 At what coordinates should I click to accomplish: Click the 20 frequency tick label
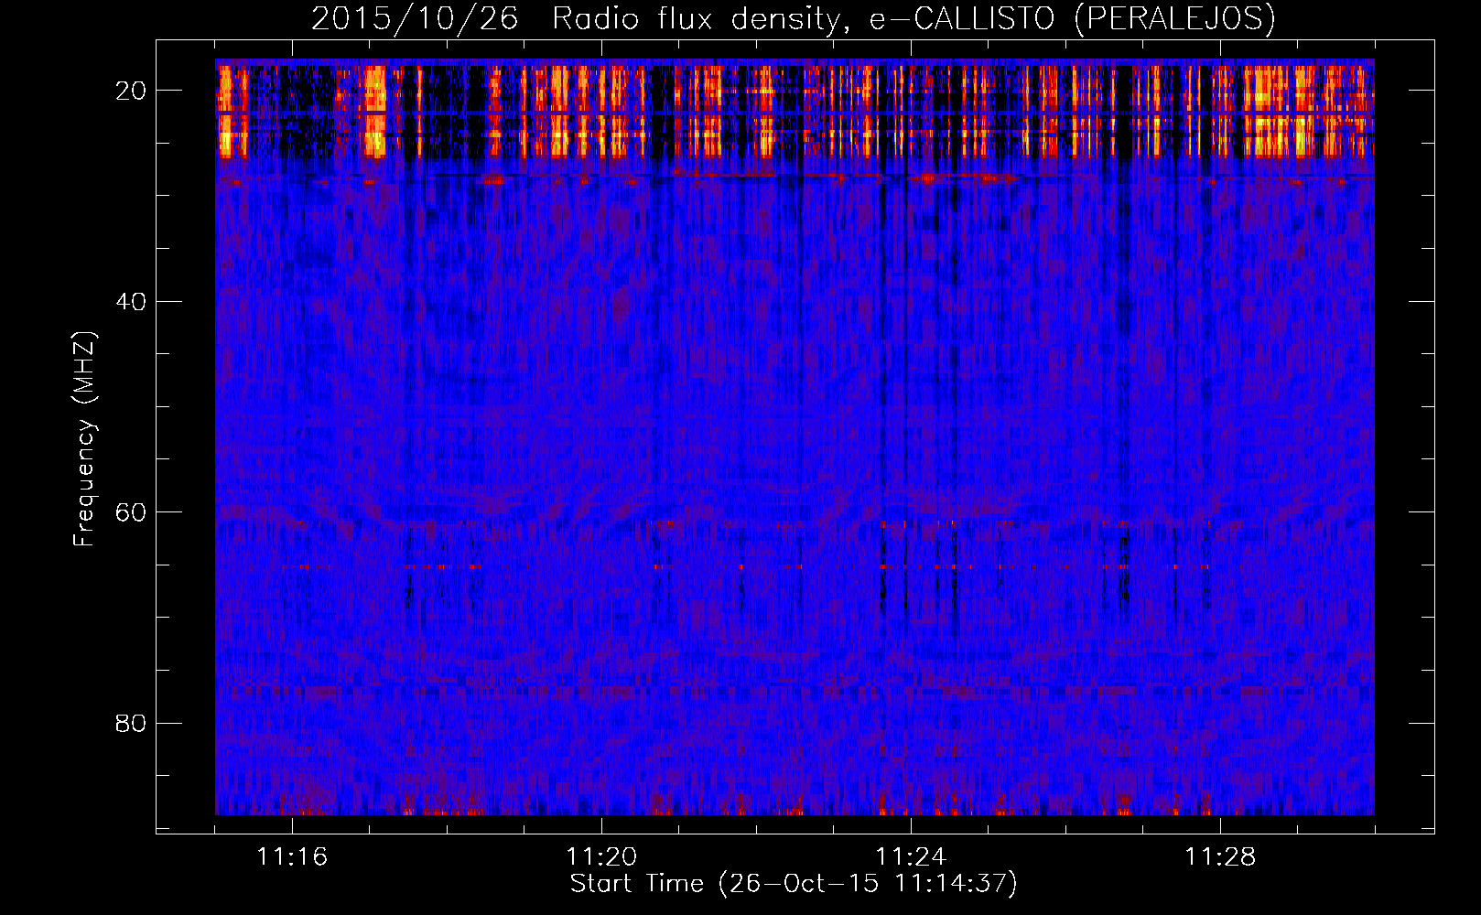pyautogui.click(x=132, y=91)
